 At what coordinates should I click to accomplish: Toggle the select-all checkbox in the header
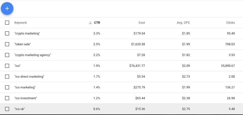7,23
